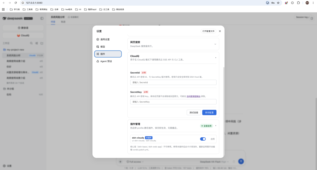317x170 pixels.
Task: Click 展开其余 24 个会话 in sidebar
Action: (15, 83)
